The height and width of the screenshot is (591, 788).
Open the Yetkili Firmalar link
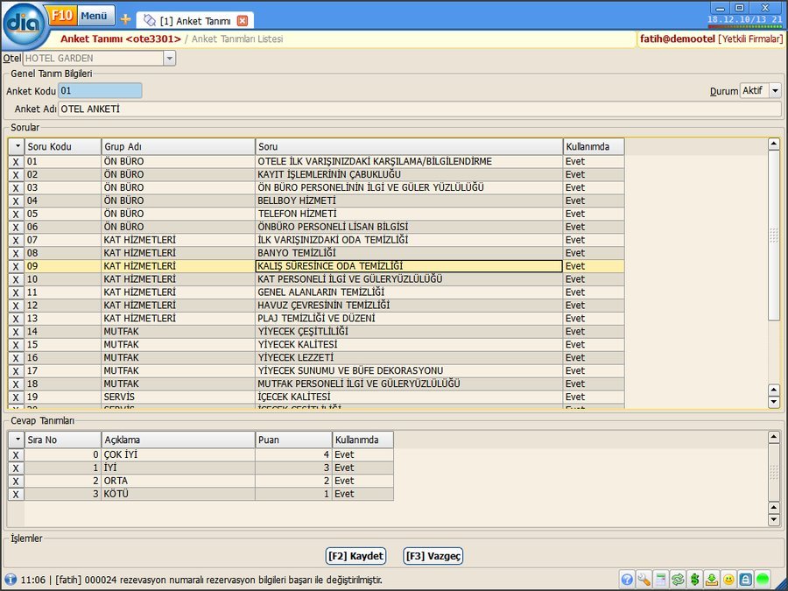(x=750, y=39)
